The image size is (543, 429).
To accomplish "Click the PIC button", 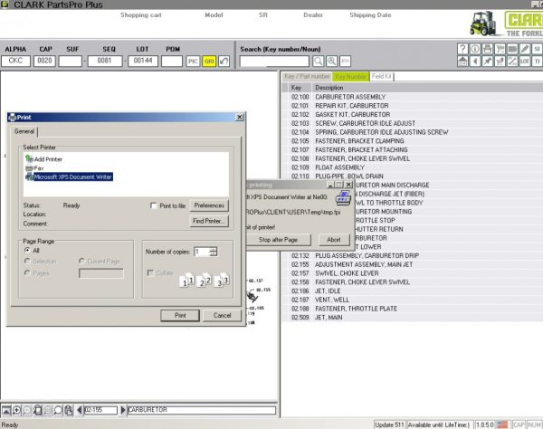I will (x=193, y=62).
